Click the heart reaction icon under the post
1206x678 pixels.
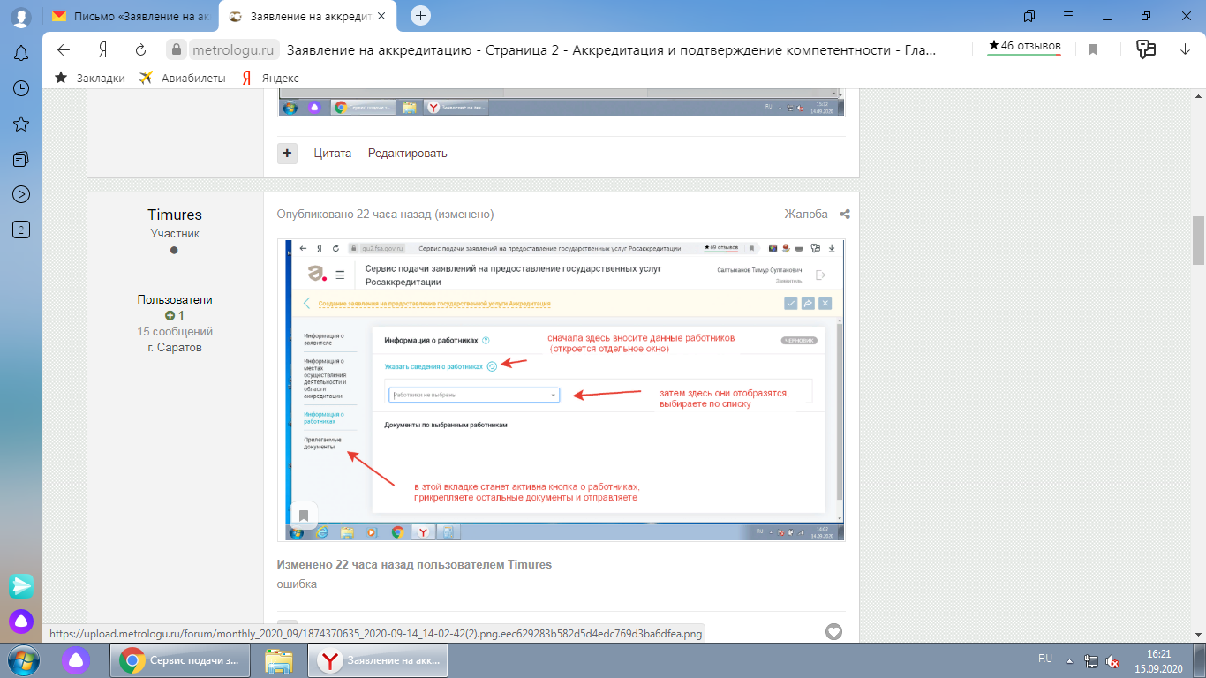coord(833,631)
